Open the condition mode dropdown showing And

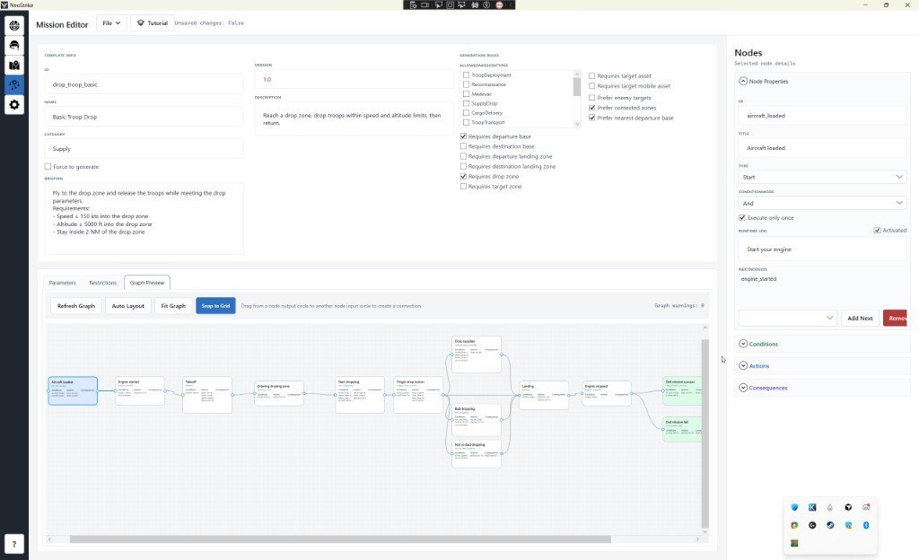coord(822,203)
